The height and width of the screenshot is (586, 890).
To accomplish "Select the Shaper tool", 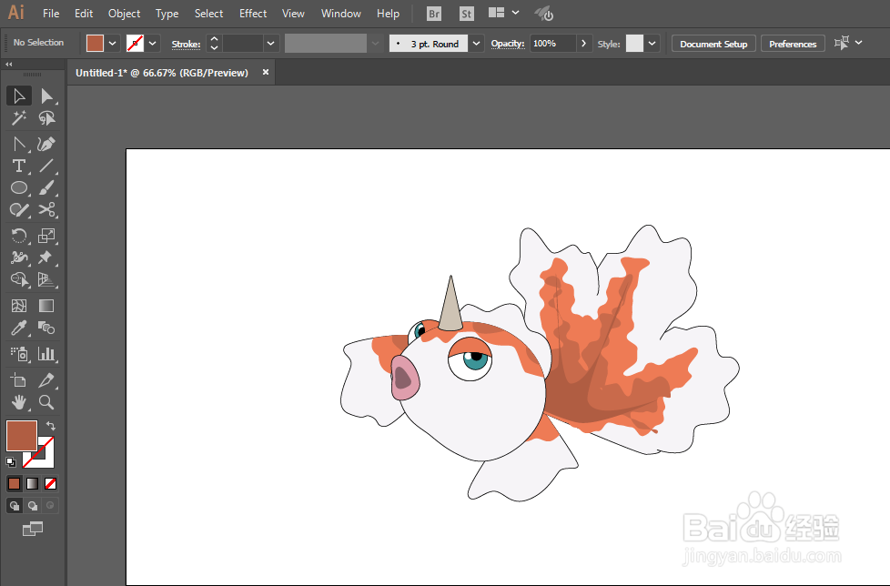I will coord(19,210).
